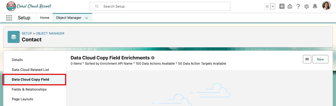336x106 pixels.
Task: Open quick help book icon button
Action: [x=307, y=59]
